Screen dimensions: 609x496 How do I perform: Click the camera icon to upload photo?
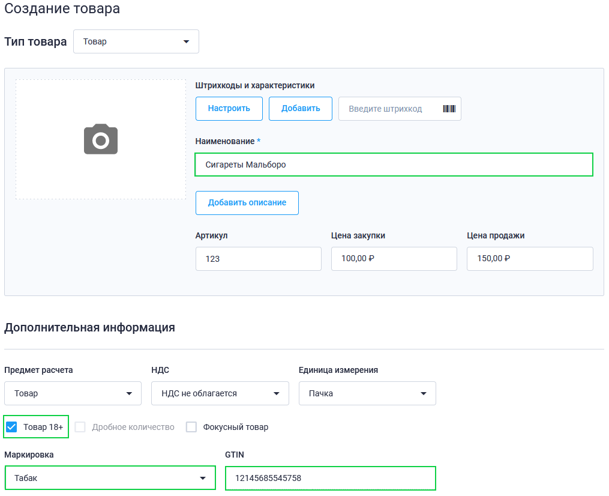(x=101, y=139)
